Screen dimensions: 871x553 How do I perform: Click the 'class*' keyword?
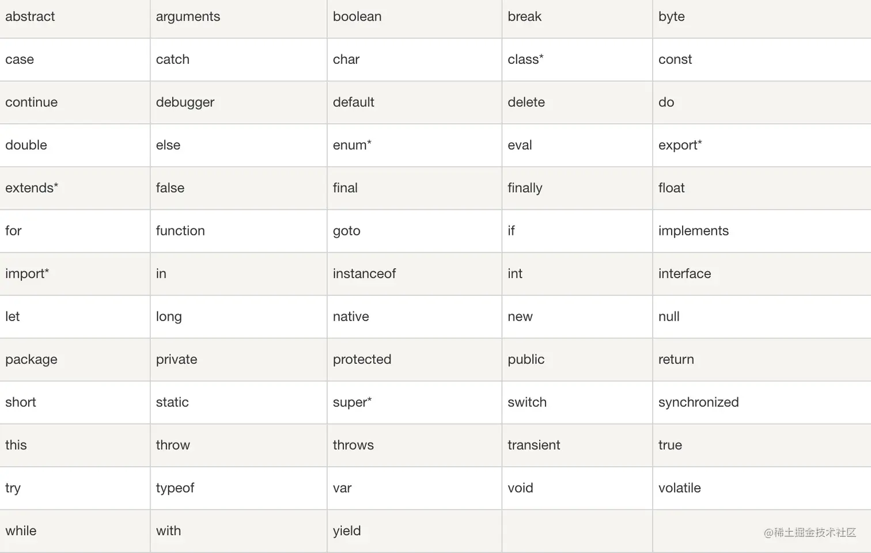click(525, 59)
